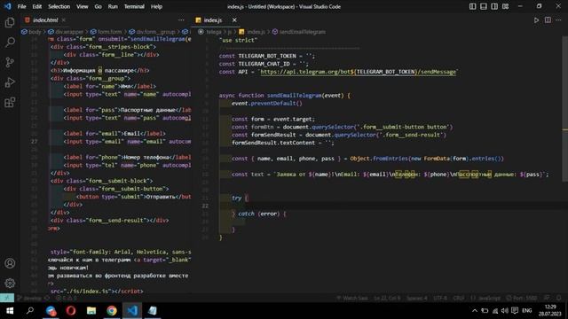Open the Accounts menu icon
This screenshot has height=319, width=568.
pos(10,263)
